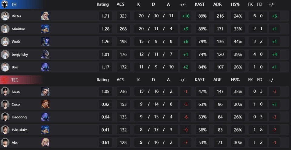Select the TEC ADR column header
Image resolution: width=291 pixels, height=150 pixels.
pyautogui.click(x=218, y=80)
